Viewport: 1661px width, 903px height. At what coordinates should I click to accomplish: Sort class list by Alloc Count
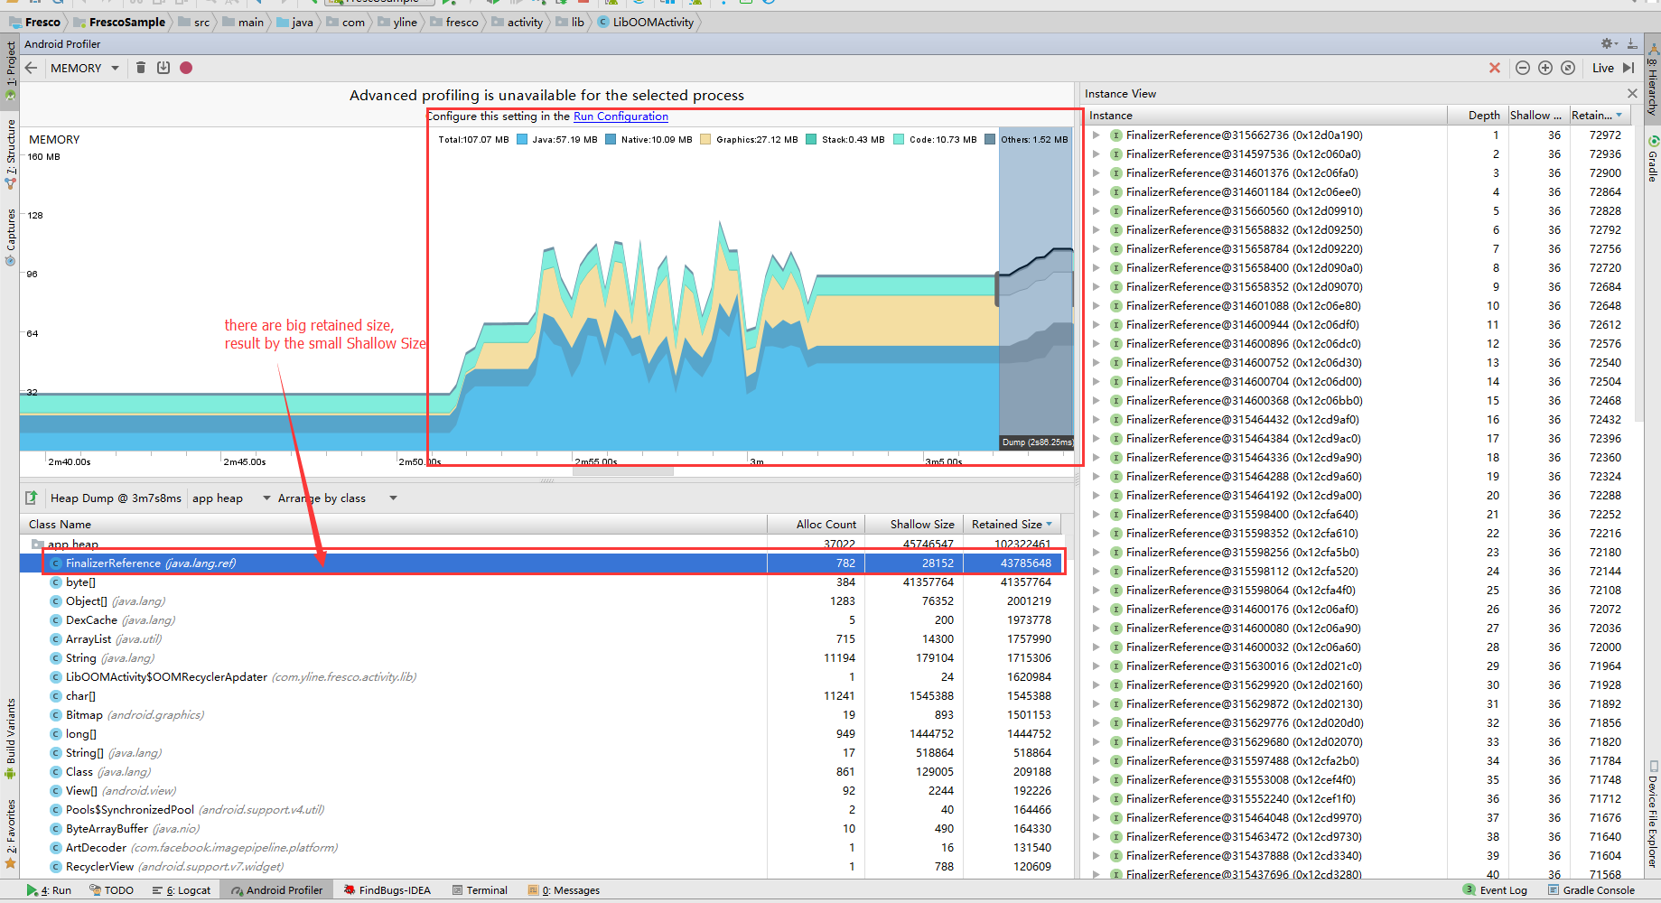(x=816, y=525)
